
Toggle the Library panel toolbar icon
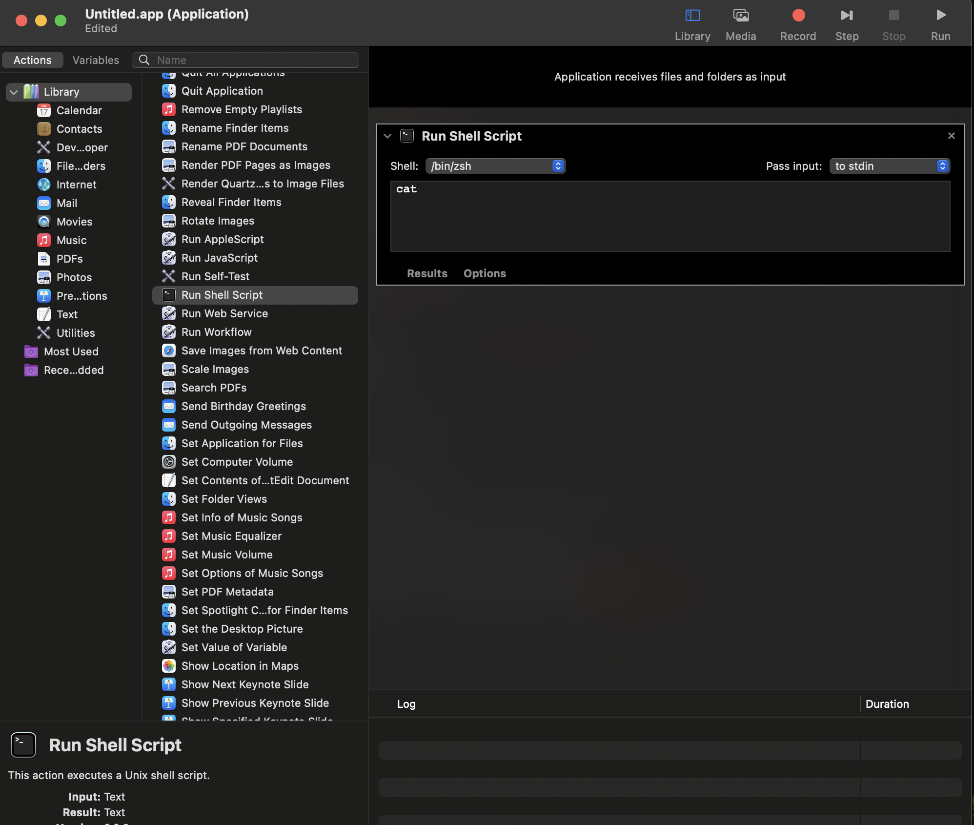pos(692,16)
